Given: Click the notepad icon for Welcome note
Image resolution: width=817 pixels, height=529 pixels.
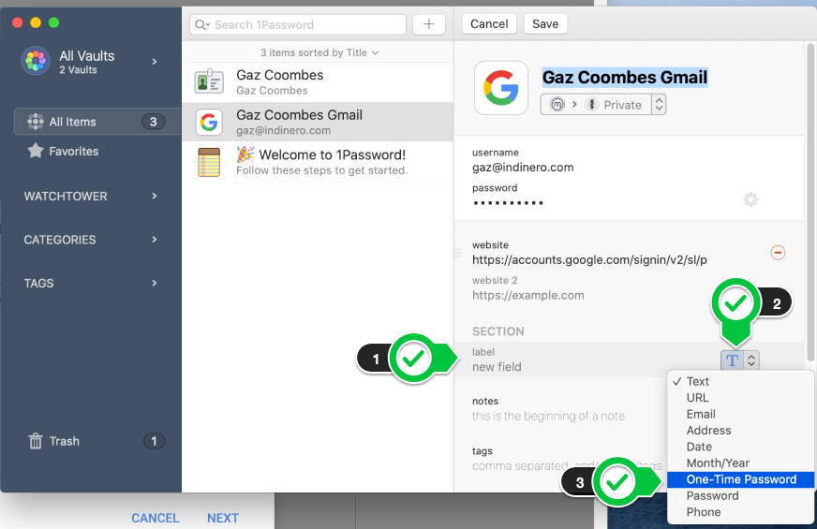Looking at the screenshot, I should (209, 162).
